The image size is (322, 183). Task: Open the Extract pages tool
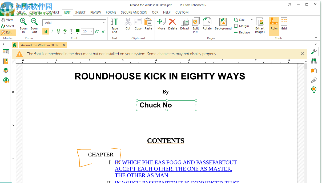[185, 22]
